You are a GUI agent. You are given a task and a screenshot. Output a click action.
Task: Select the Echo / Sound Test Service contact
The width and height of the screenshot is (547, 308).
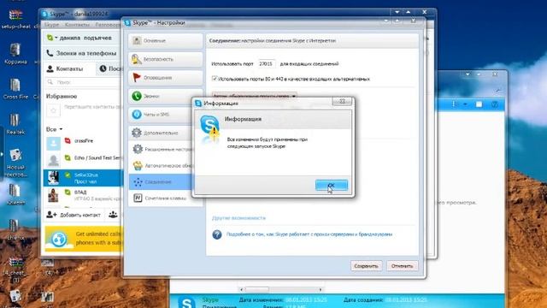[83, 159]
